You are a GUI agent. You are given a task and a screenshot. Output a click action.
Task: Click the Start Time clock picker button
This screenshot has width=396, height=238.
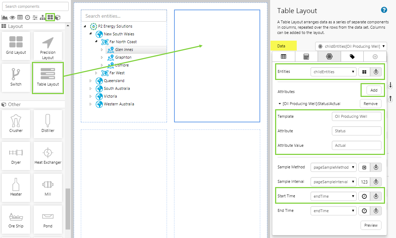tap(364, 196)
